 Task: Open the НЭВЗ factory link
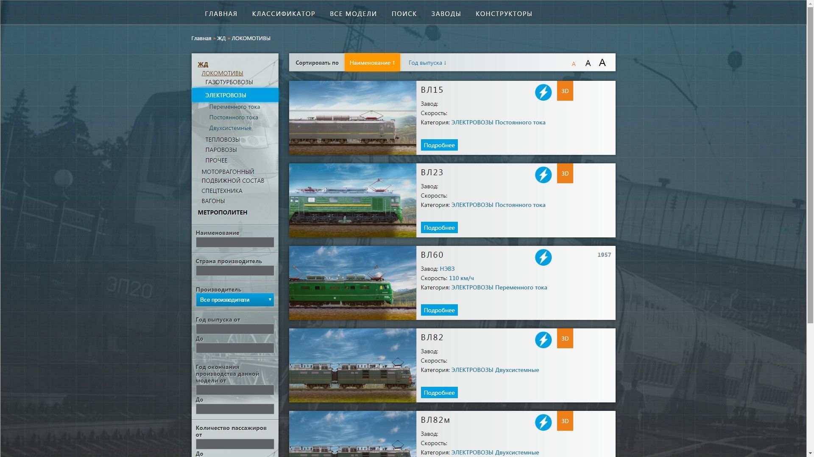pyautogui.click(x=447, y=269)
